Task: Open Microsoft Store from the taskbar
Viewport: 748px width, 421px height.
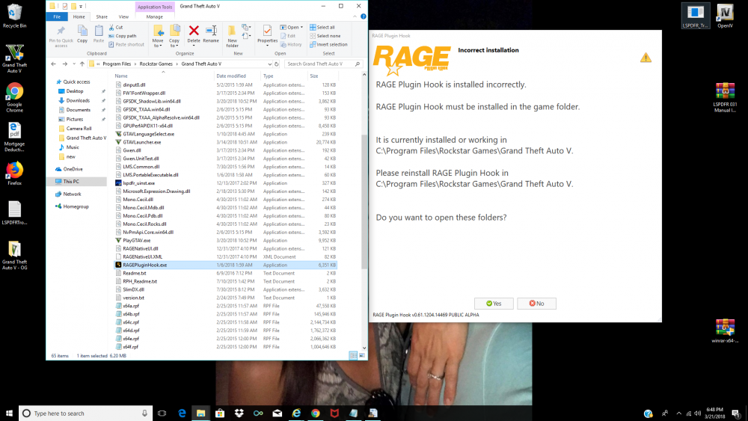Action: (220, 414)
